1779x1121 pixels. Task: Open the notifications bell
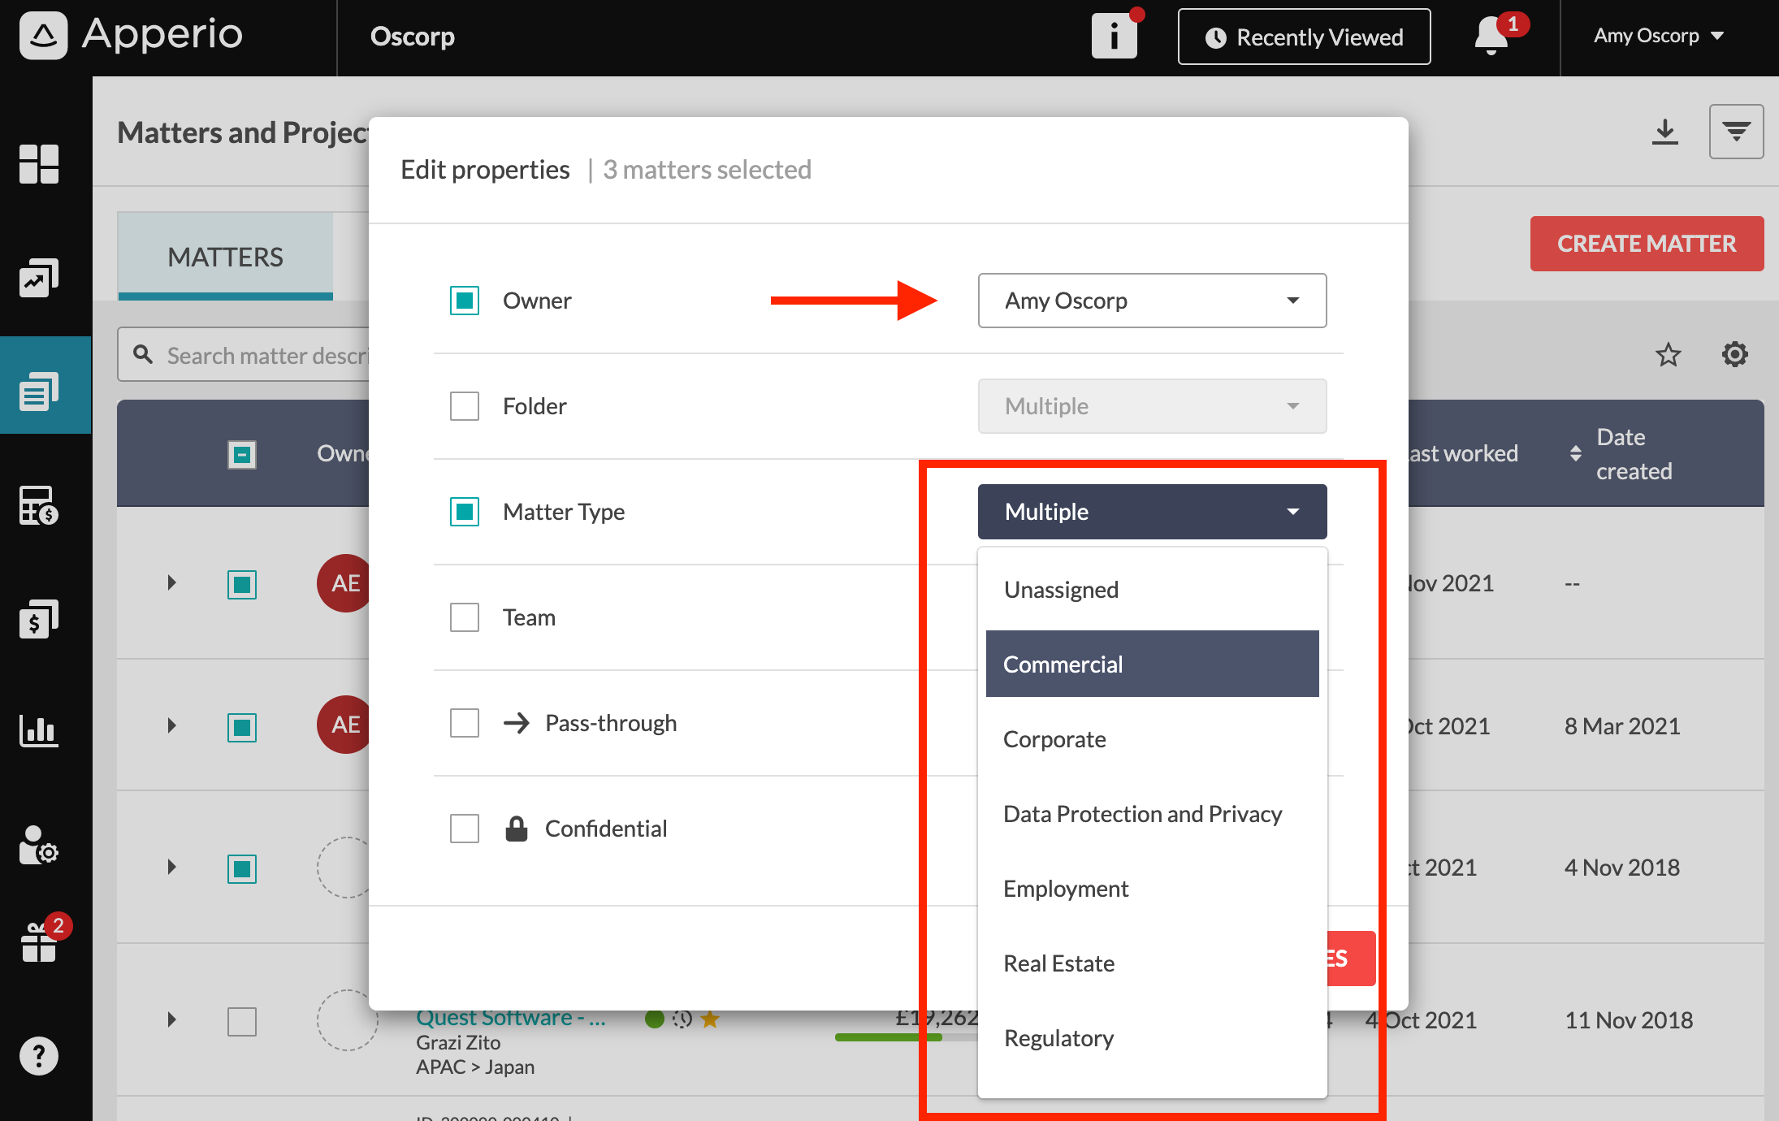1491,36
